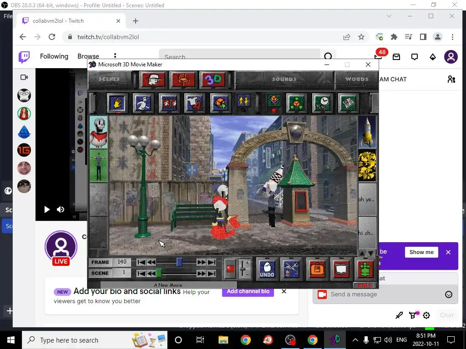This screenshot has height=349, width=466.
Task: Choose the running man action tool
Action: tap(143, 103)
